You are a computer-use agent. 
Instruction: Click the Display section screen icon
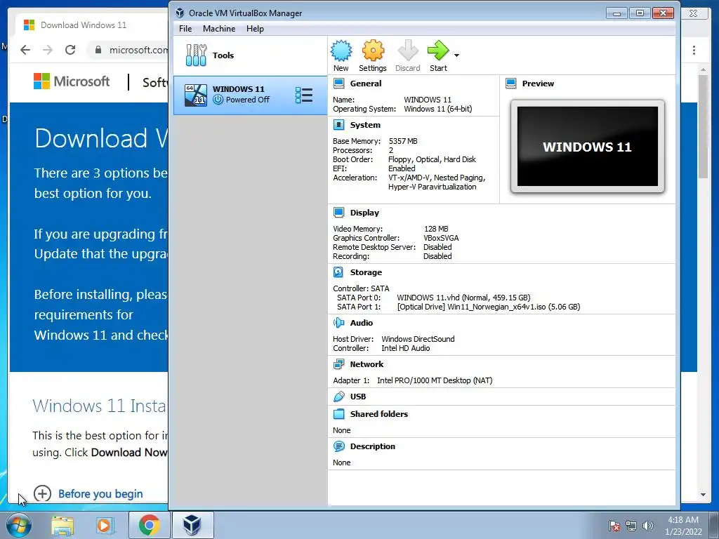click(339, 212)
